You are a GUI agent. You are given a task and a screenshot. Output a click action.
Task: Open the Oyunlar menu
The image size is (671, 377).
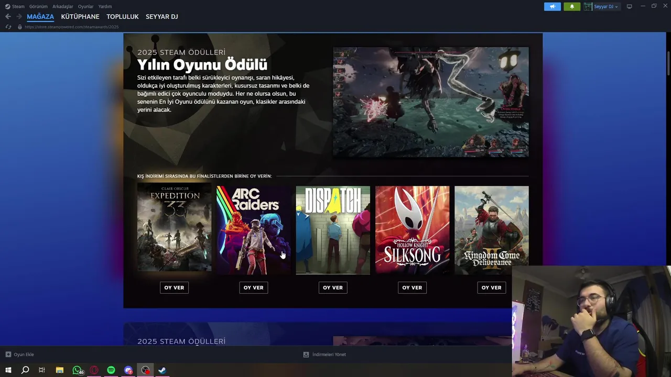[85, 6]
